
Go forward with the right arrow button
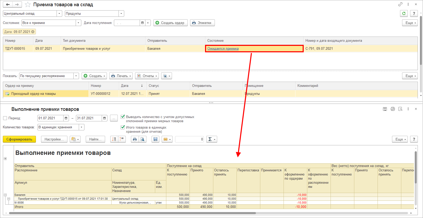coord(17,5)
